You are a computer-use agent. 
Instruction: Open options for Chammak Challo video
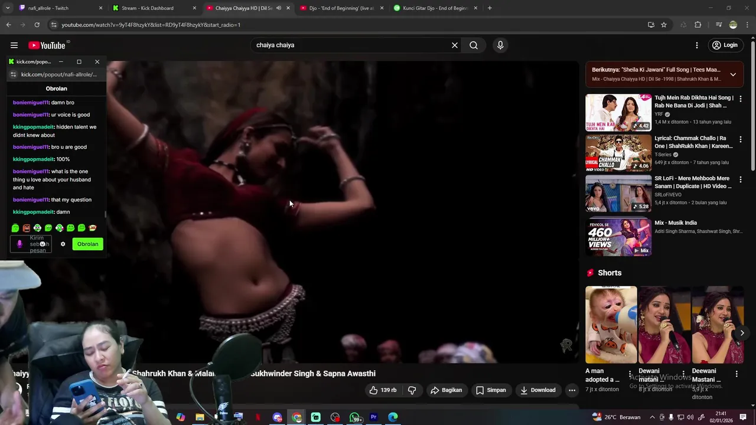pos(741,139)
